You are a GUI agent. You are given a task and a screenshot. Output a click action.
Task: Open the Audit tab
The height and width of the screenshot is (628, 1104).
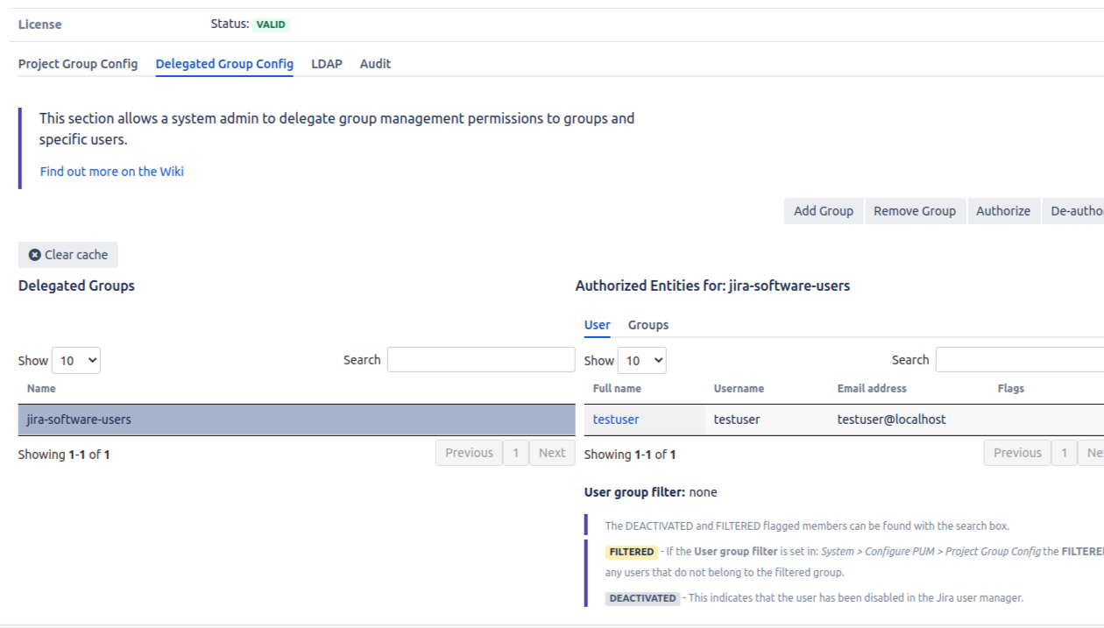point(375,64)
